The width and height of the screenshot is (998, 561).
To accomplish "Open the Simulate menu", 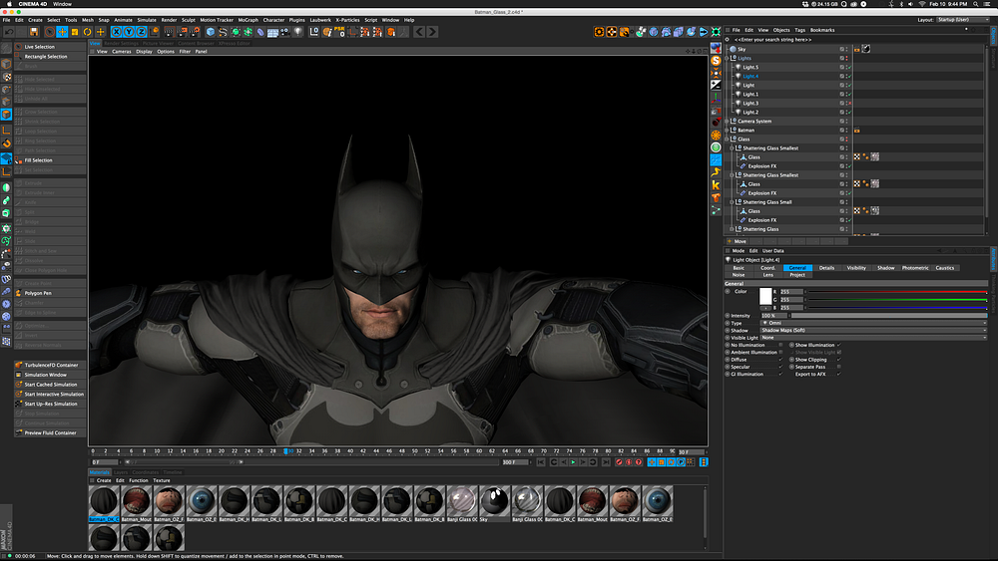I will coord(147,20).
